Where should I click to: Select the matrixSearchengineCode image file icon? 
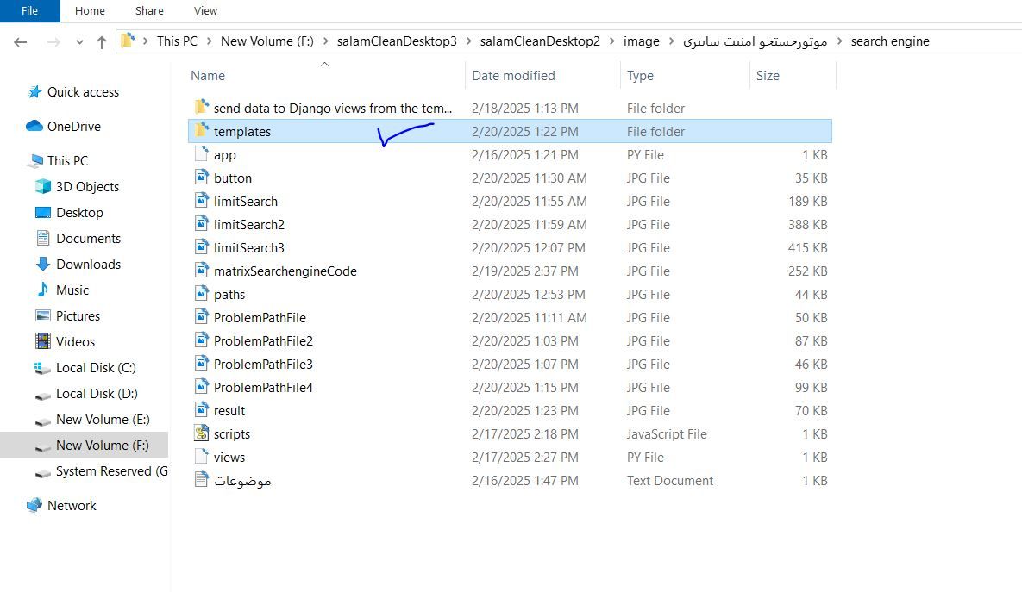point(201,271)
